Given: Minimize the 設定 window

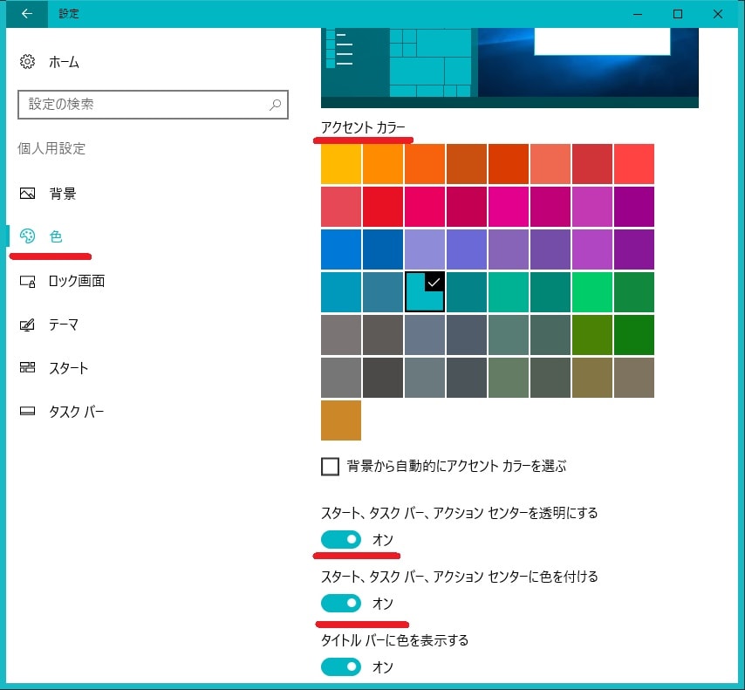Looking at the screenshot, I should (x=638, y=14).
